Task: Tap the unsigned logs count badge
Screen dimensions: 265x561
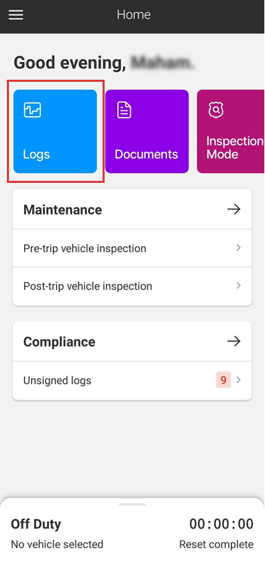Action: (x=224, y=380)
